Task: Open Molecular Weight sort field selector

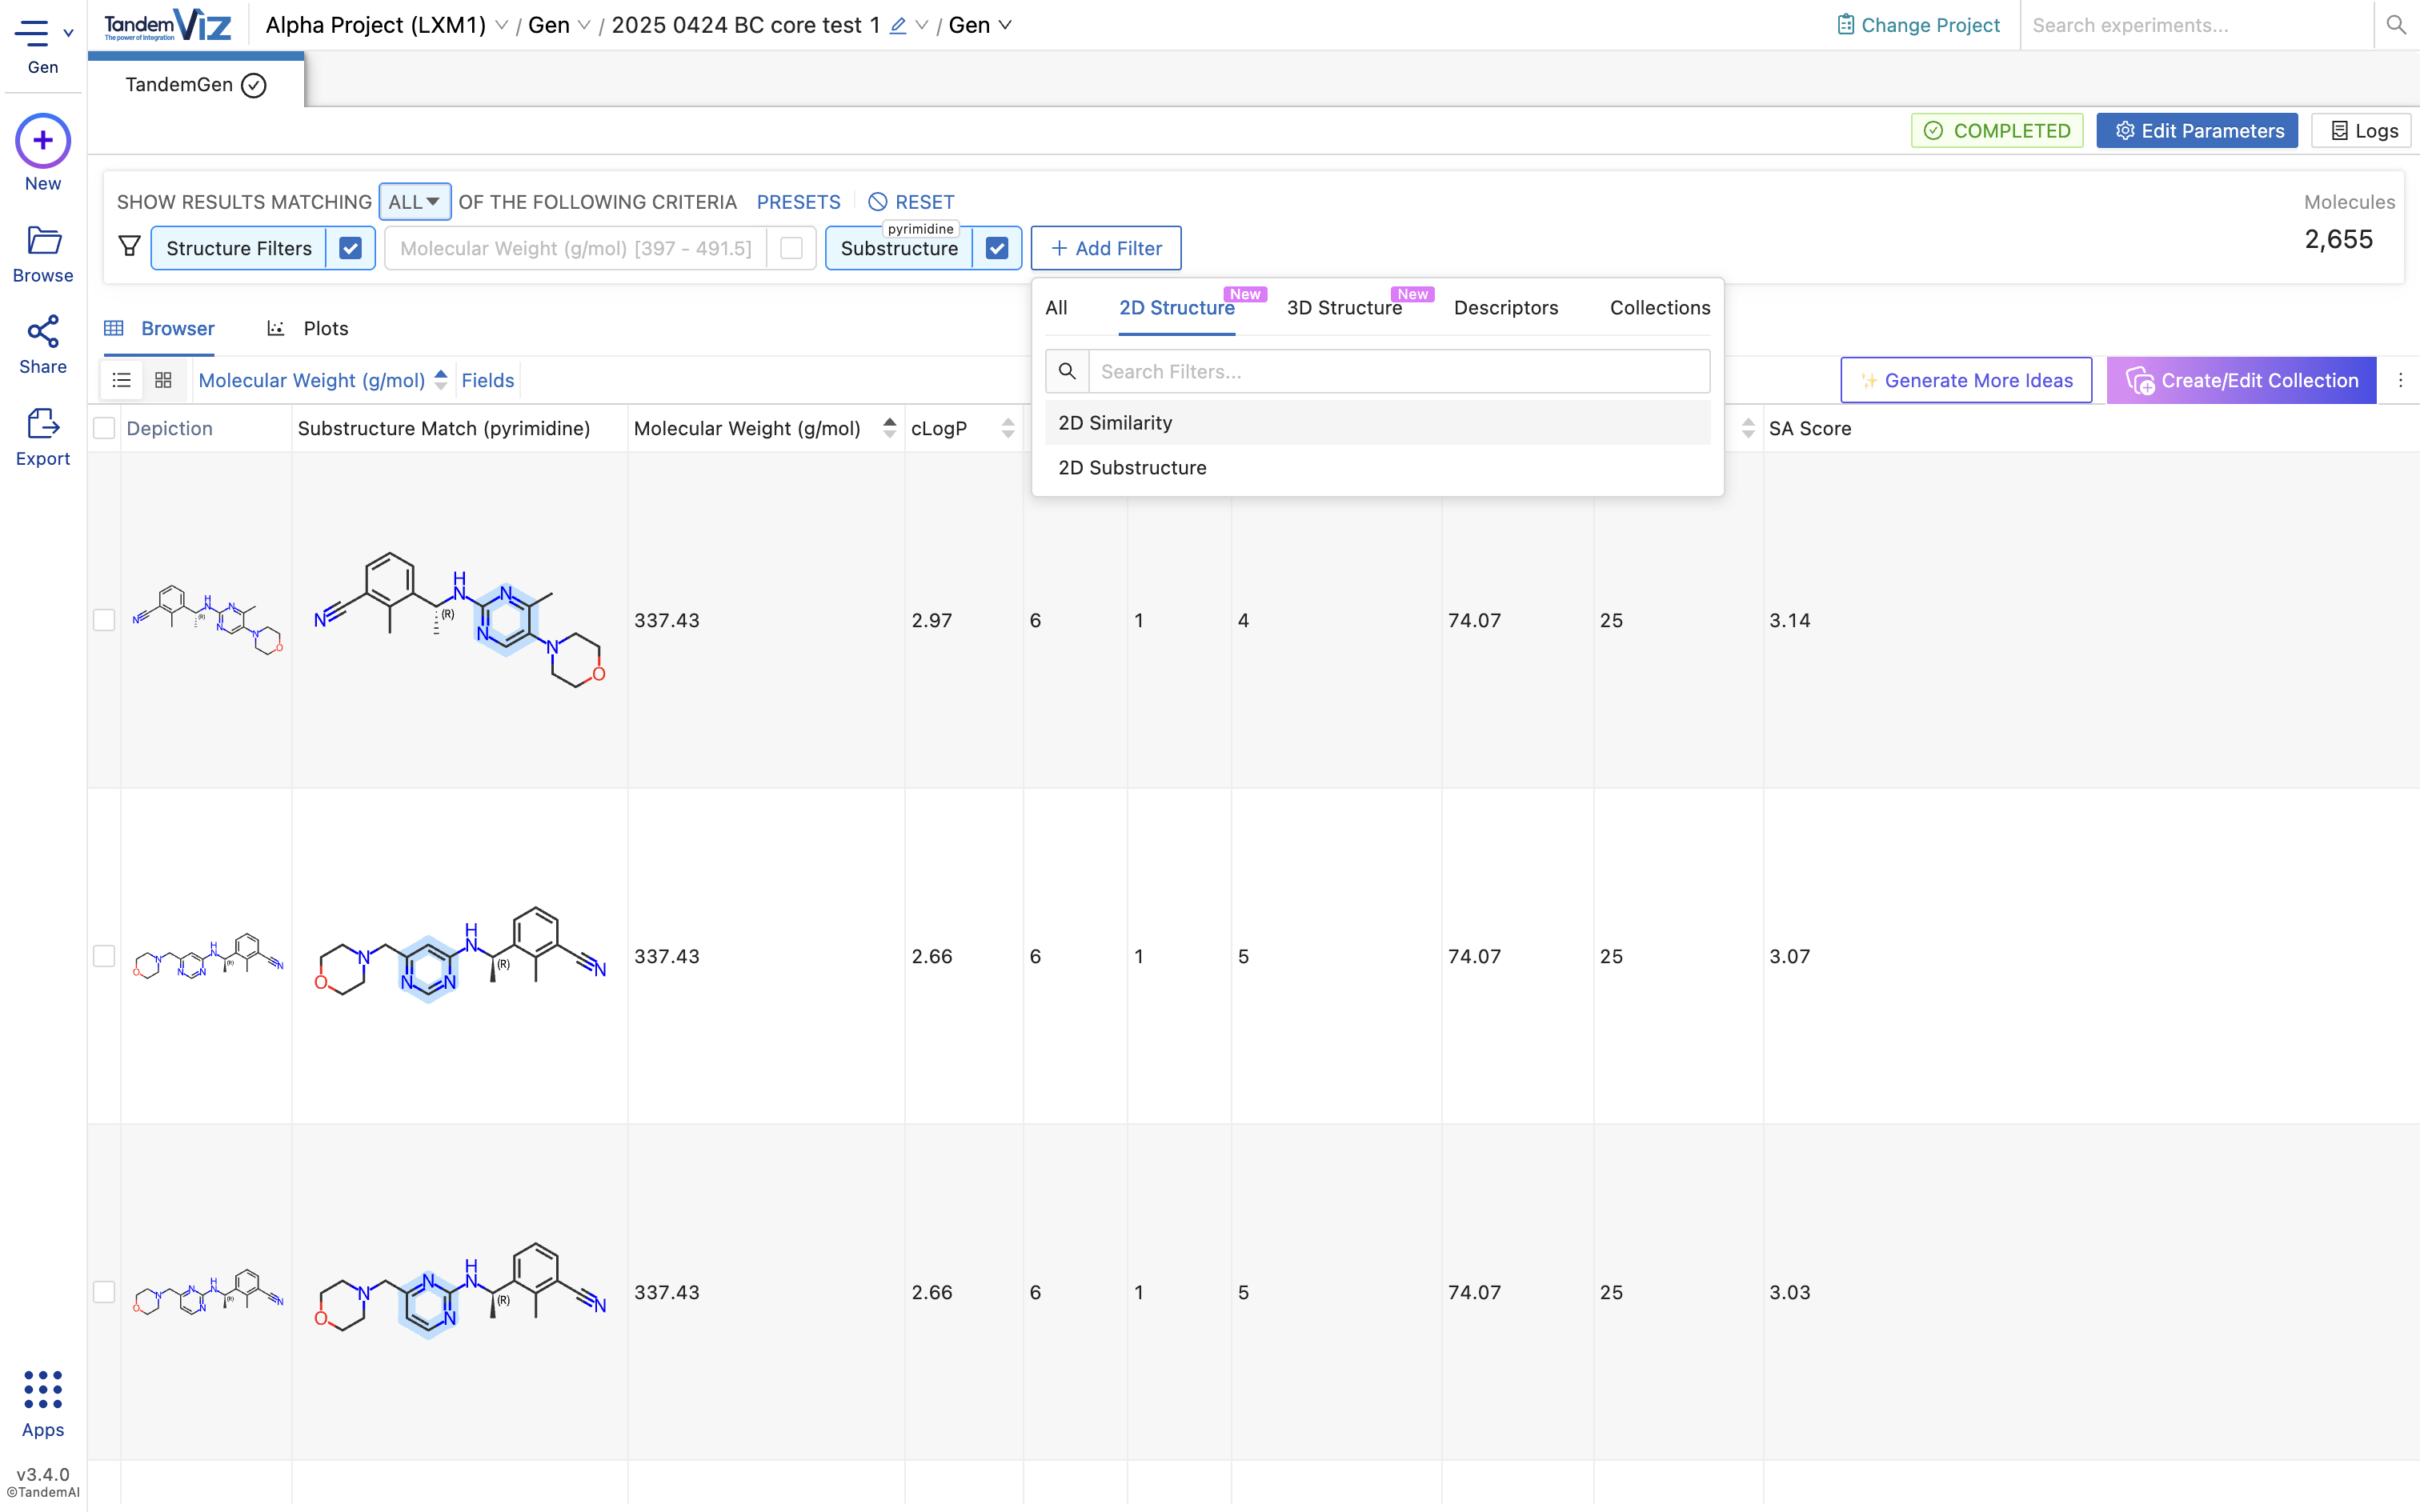Action: tap(311, 380)
